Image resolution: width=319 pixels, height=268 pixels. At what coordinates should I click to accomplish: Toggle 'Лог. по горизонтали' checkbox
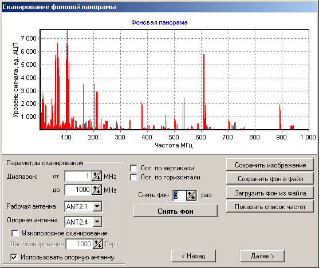pyautogui.click(x=133, y=177)
